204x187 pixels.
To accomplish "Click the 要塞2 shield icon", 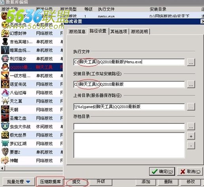I will (x=5, y=152).
